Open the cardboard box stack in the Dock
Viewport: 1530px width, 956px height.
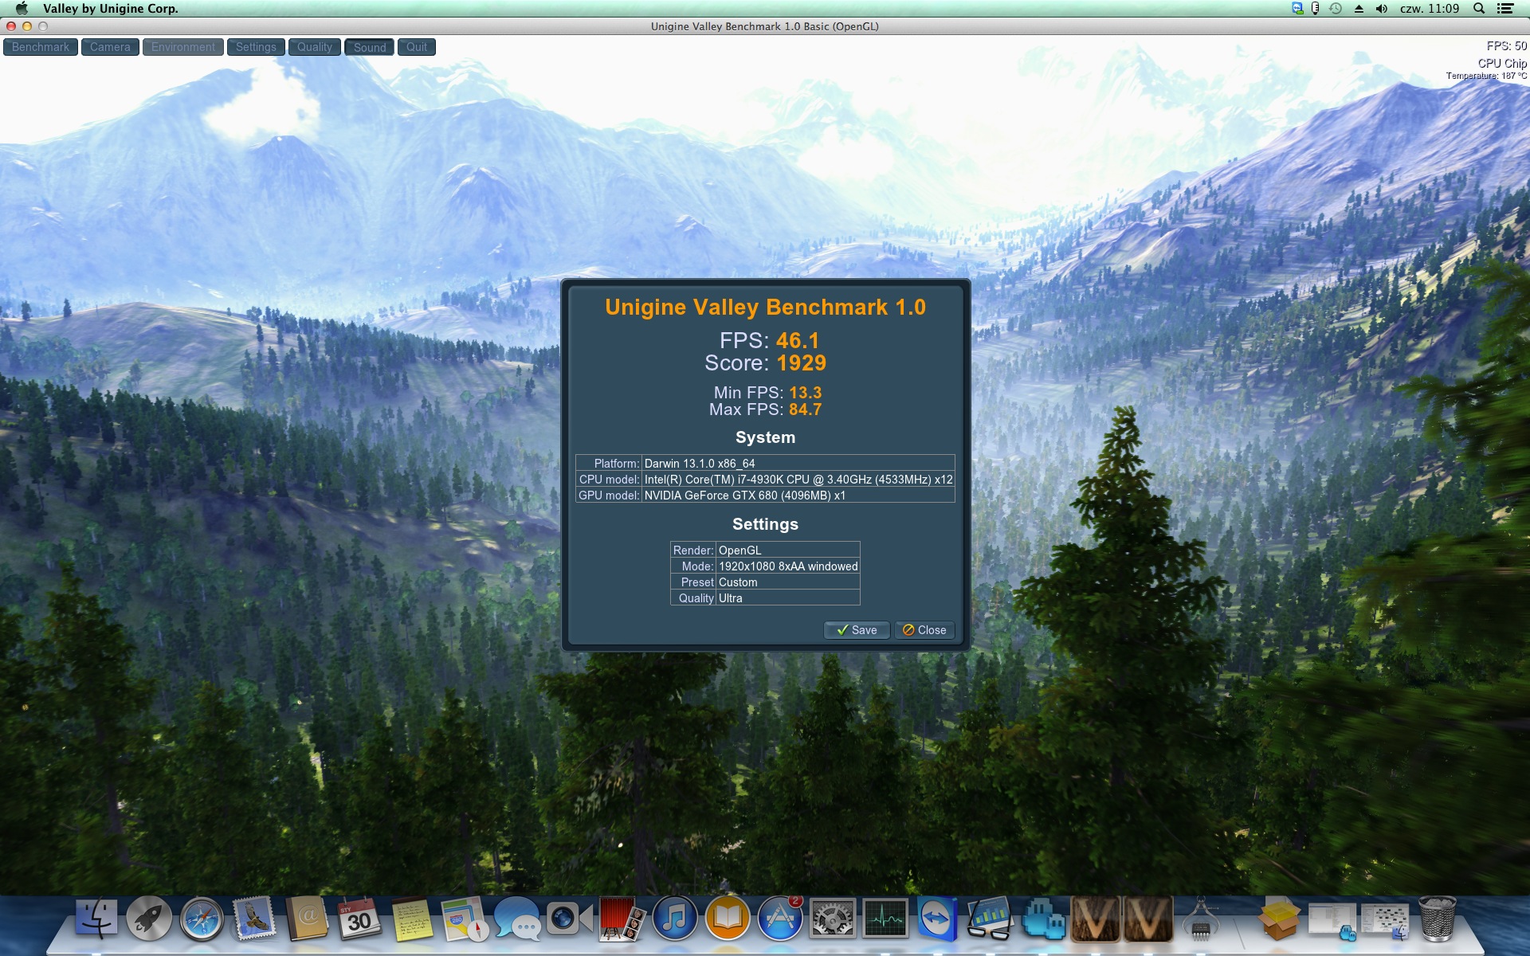(x=1280, y=919)
